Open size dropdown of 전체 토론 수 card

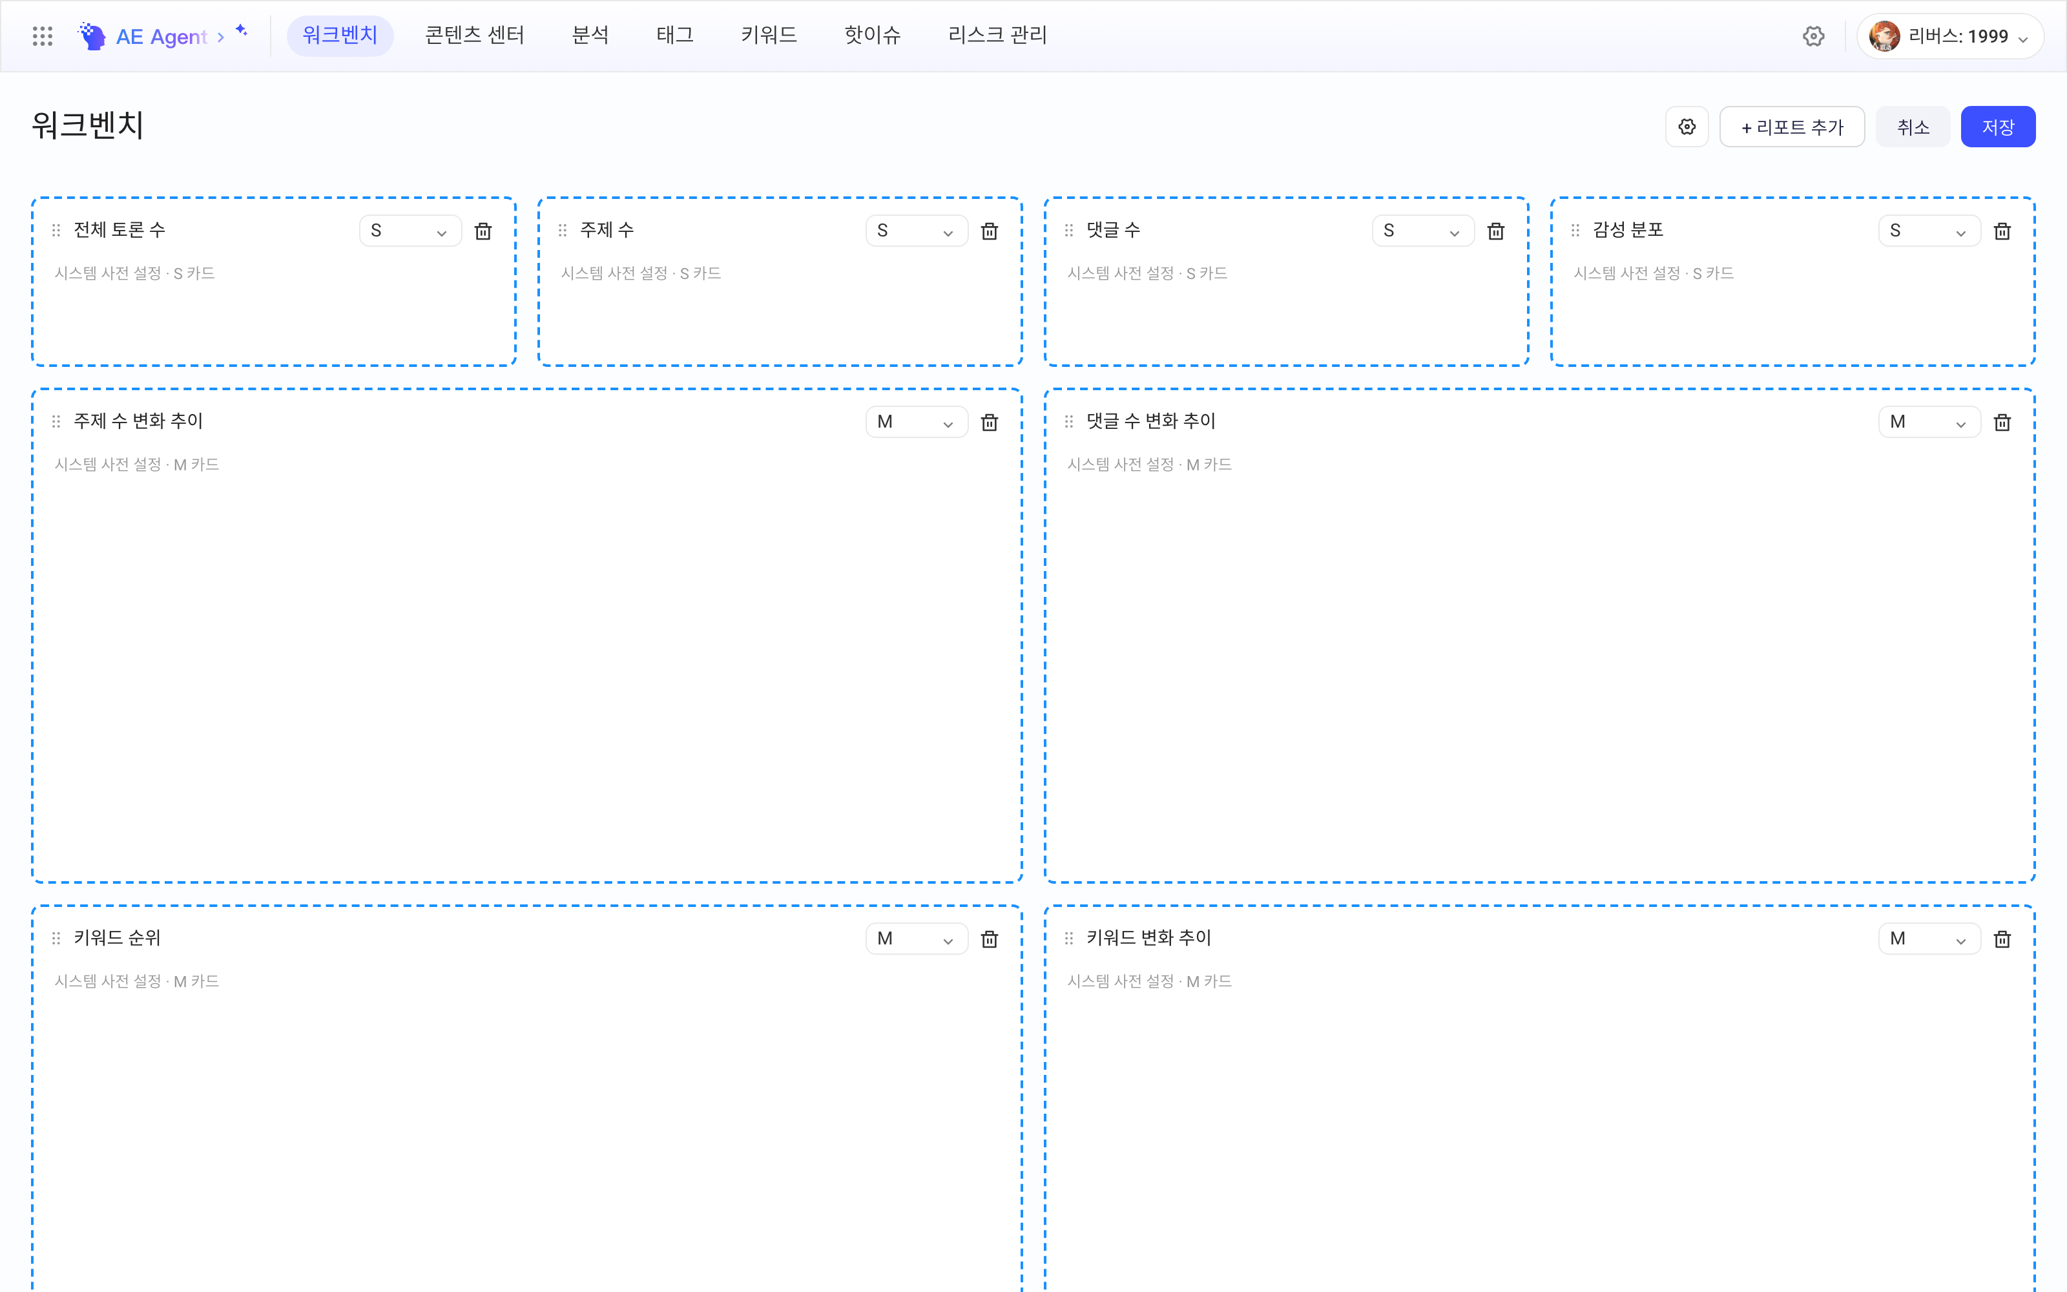tap(411, 231)
